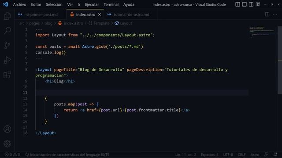
Task: Change indentation via Espacios: 4
Action: [x=210, y=154]
